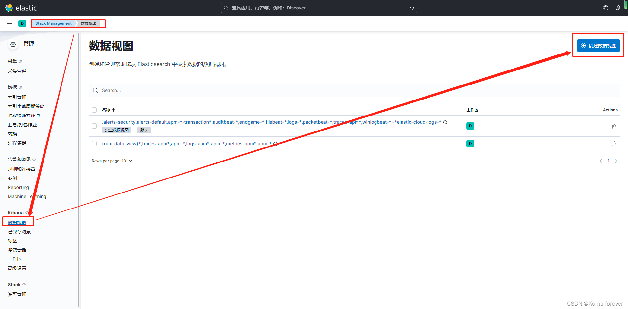Click the elastic logo
628x309 pixels.
[21, 8]
